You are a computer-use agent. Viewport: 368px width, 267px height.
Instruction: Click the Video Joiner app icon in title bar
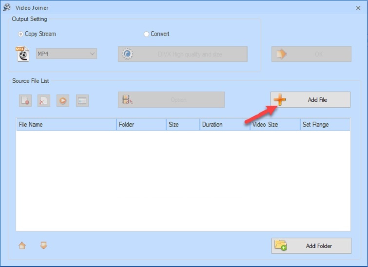7,8
